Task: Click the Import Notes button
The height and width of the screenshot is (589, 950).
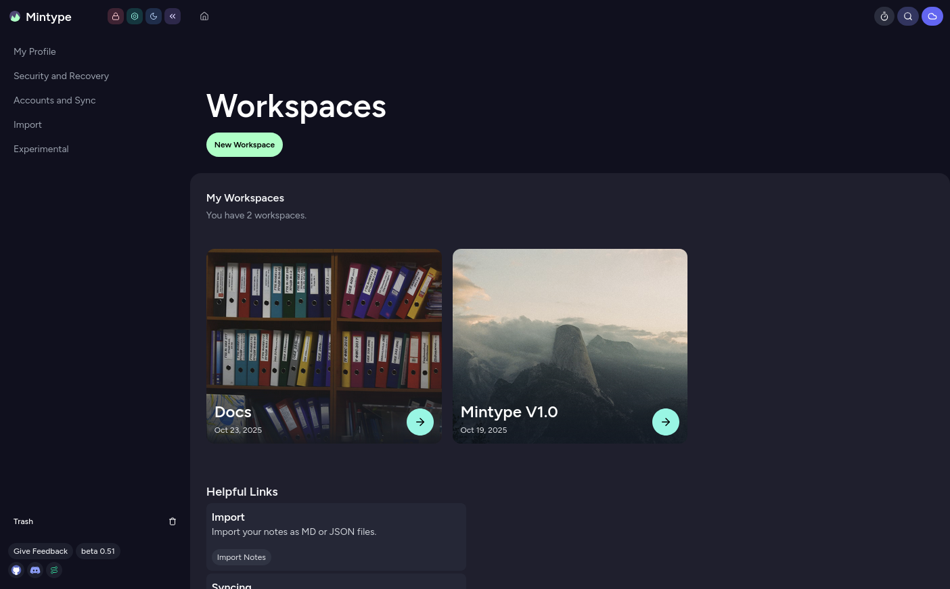Action: click(x=242, y=557)
